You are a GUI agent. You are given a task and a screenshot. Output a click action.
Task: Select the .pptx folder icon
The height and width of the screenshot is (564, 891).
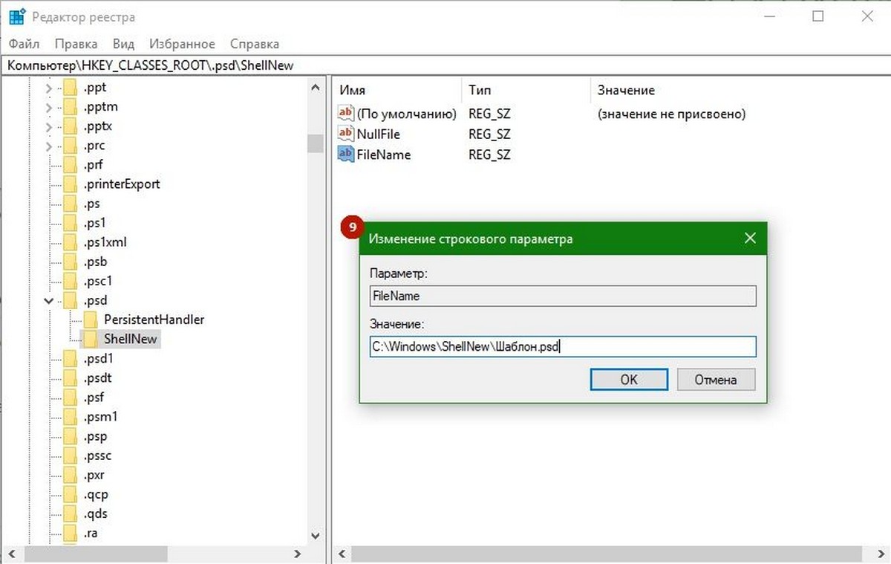click(x=71, y=126)
